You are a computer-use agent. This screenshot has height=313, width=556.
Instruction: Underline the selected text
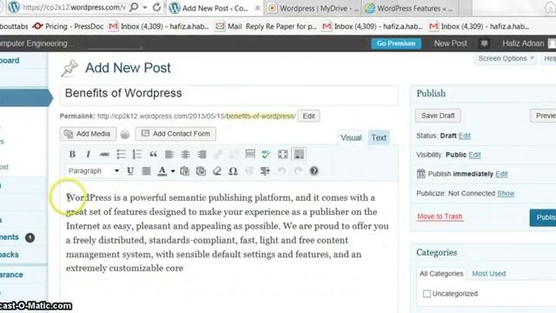pyautogui.click(x=130, y=171)
